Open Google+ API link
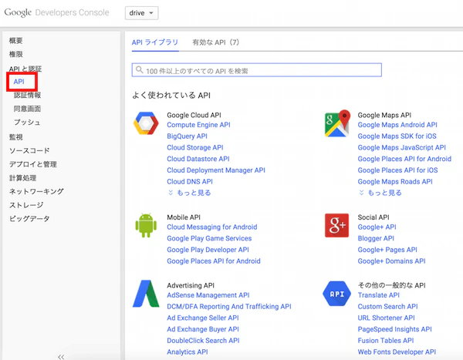This screenshot has height=360, width=463. tap(377, 227)
